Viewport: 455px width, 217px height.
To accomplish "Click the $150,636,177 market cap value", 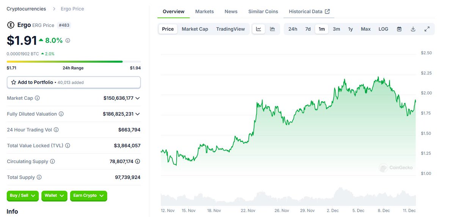I will pos(118,98).
